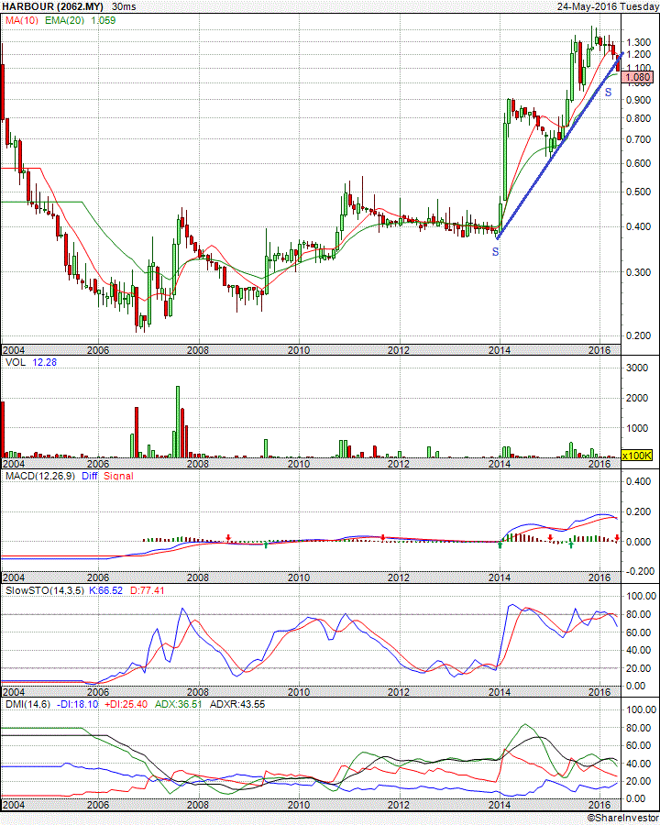Select the +DI:25.40 value
The width and height of the screenshot is (660, 825).
point(126,705)
